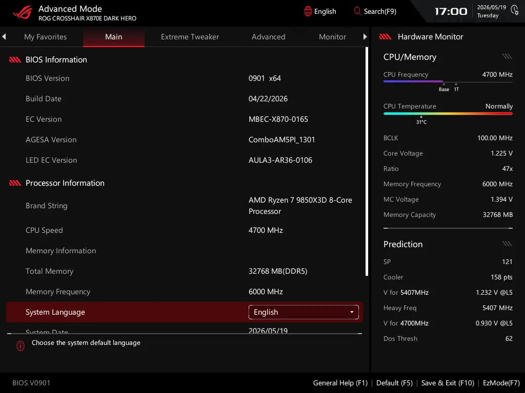
Task: Click the Hardware Monitor stripe icon
Action: pos(386,37)
